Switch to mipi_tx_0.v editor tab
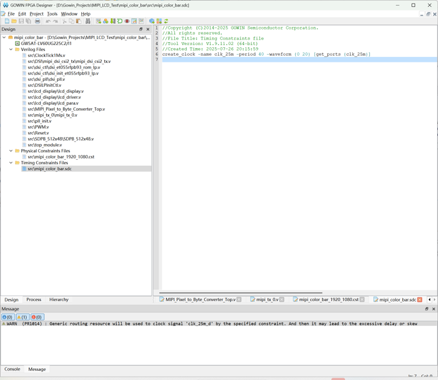This screenshot has height=380, width=438. click(267, 299)
